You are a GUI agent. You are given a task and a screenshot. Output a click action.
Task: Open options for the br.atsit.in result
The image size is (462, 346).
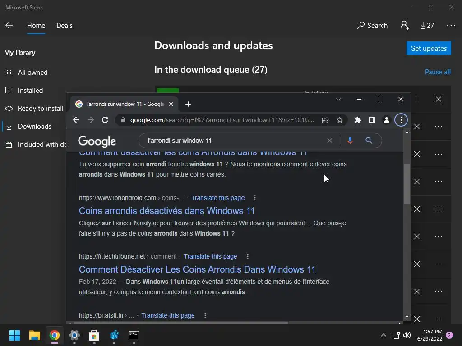[x=205, y=315]
